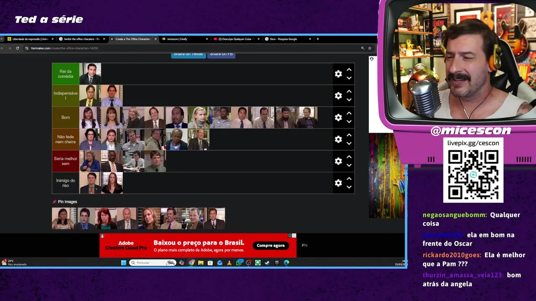Reload the tiermaker page

tap(18, 48)
